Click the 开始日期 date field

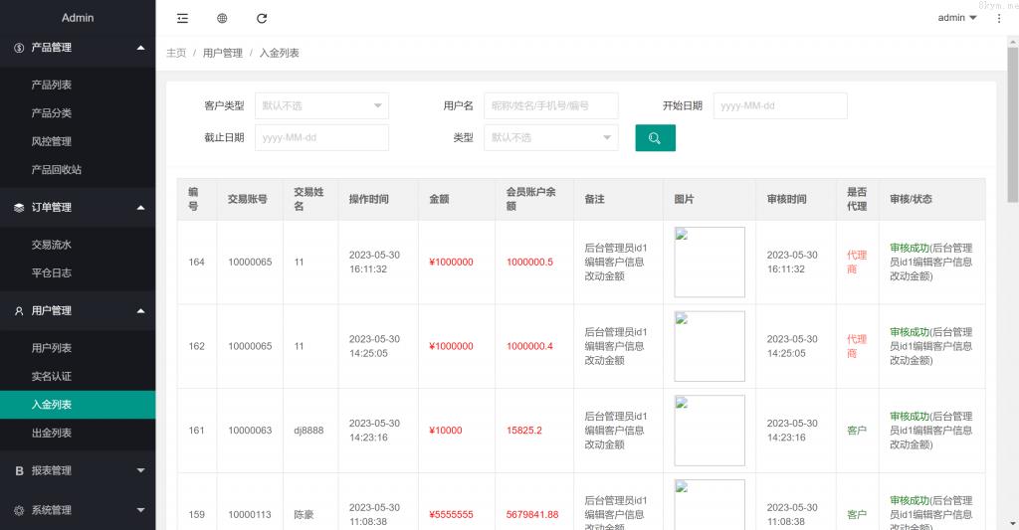780,105
